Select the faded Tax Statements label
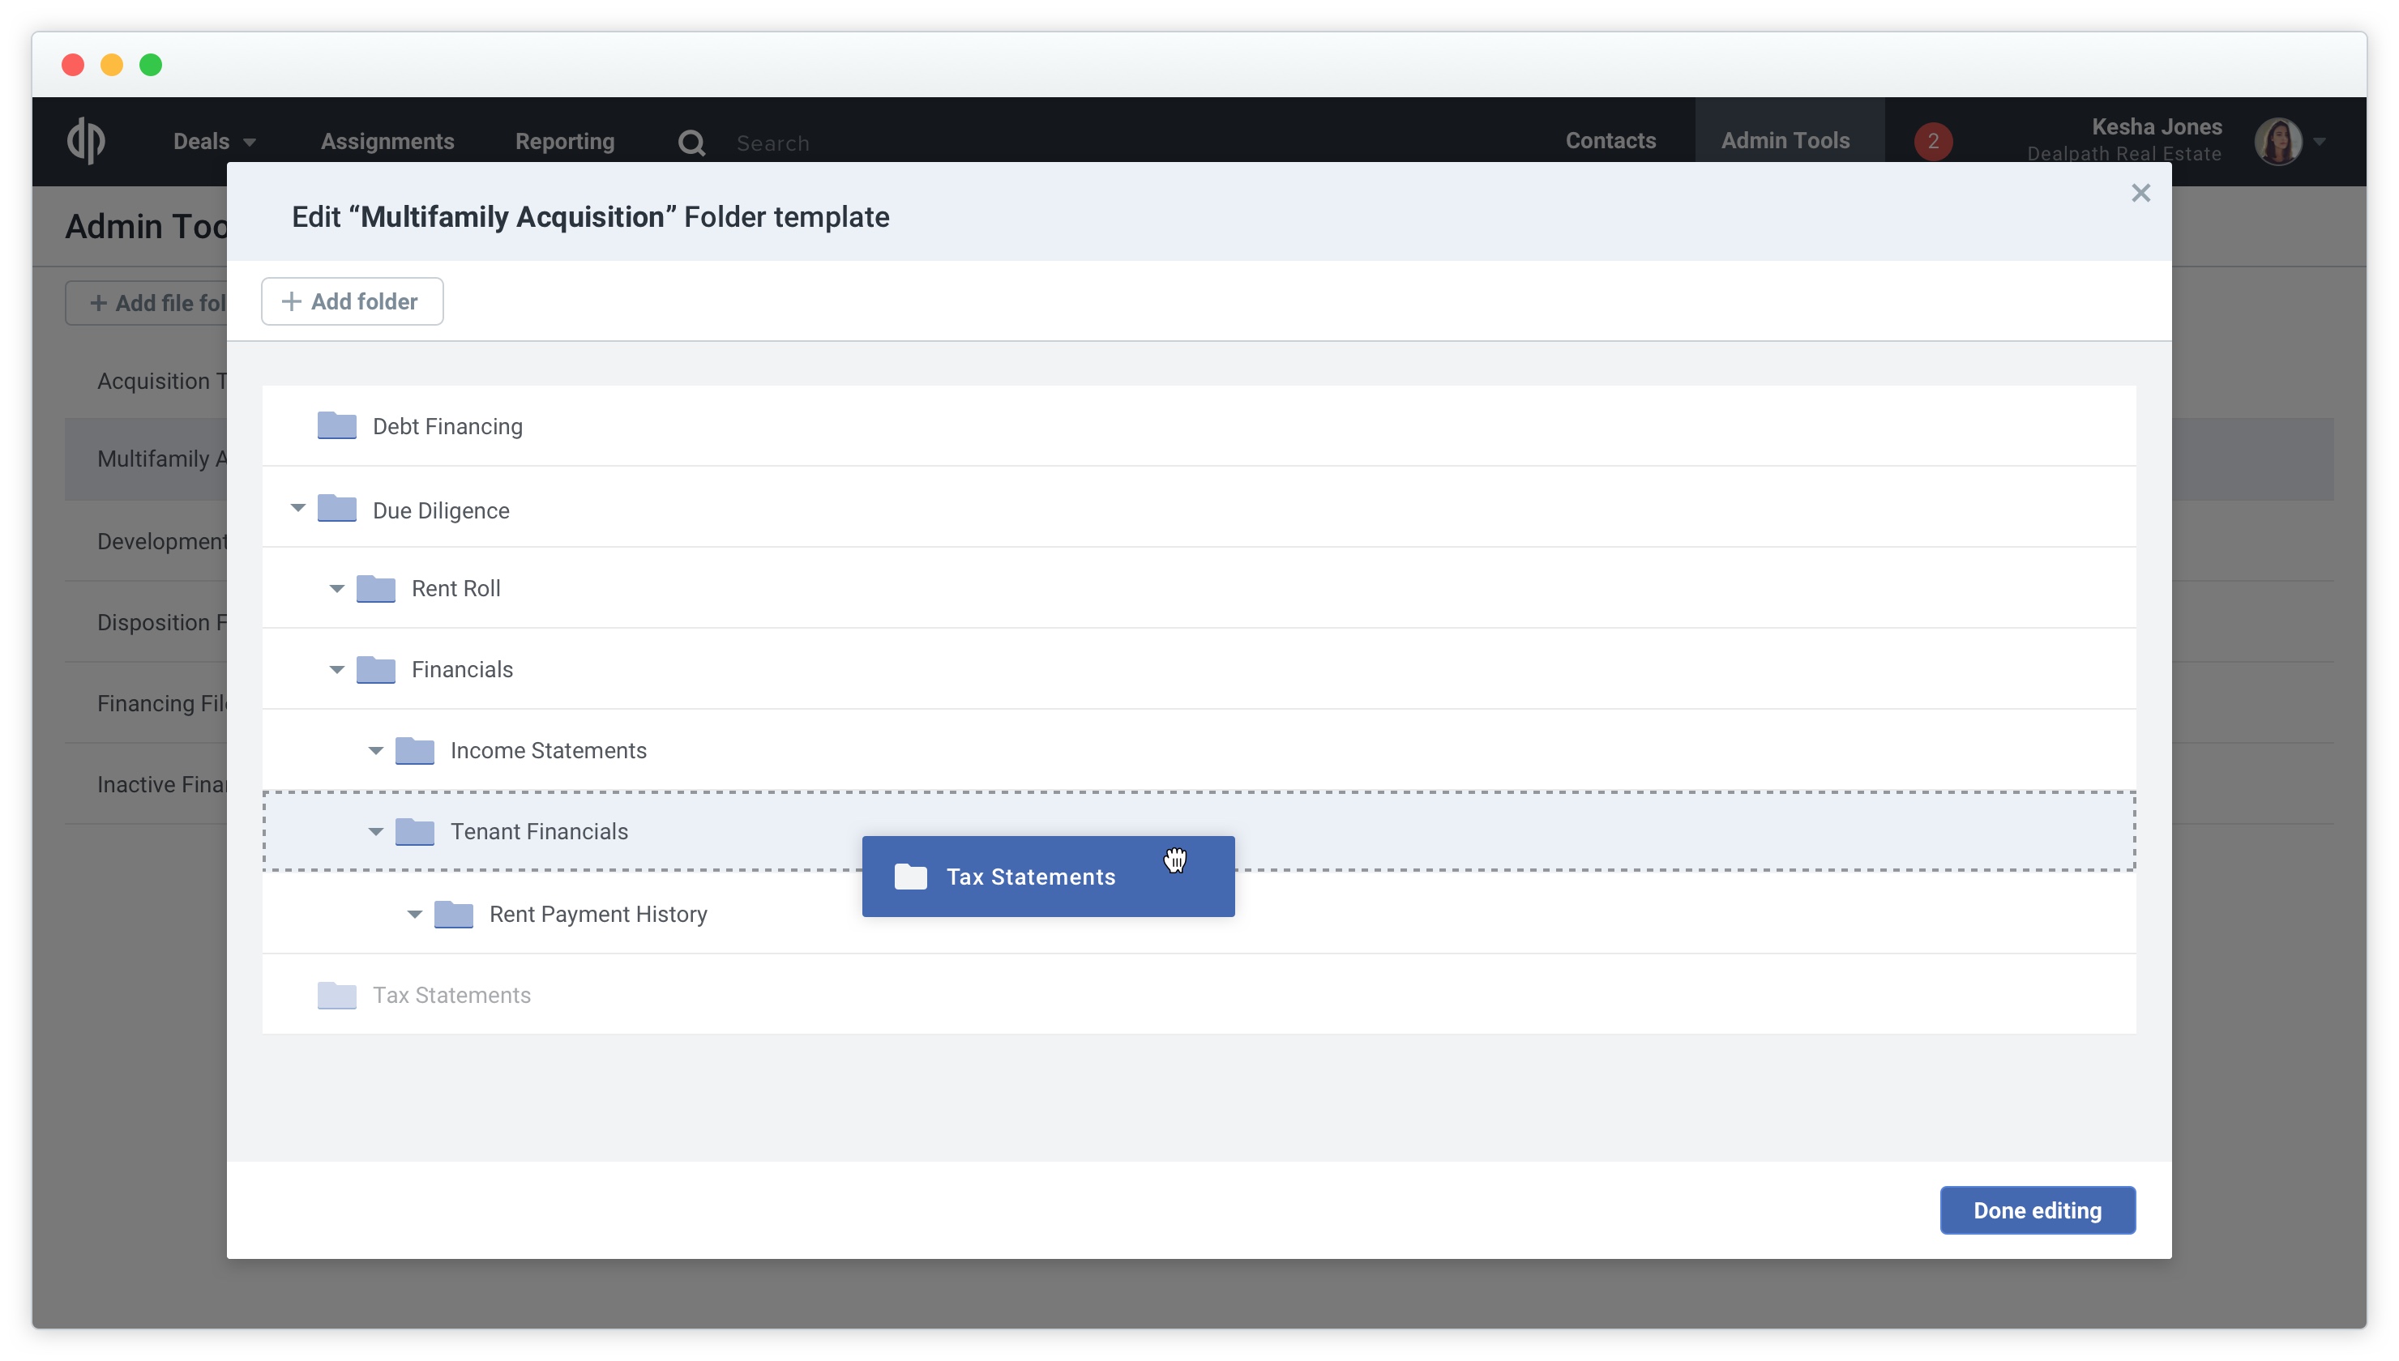The height and width of the screenshot is (1361, 2399). point(451,995)
